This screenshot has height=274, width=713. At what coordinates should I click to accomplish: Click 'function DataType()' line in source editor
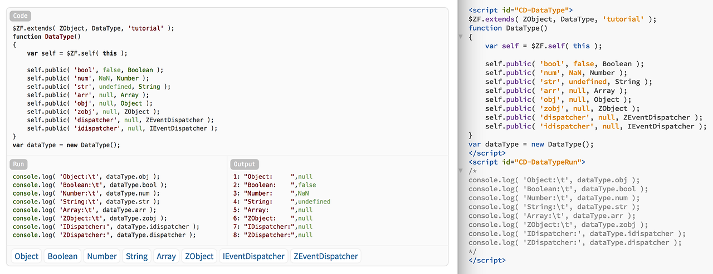508,28
